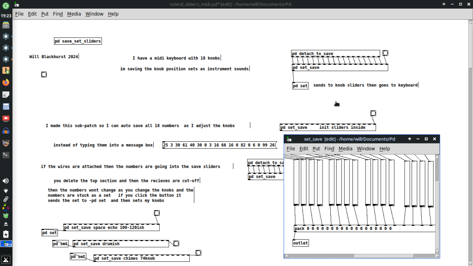Launch Firefox from the dock
The image size is (473, 266).
[x=6, y=82]
